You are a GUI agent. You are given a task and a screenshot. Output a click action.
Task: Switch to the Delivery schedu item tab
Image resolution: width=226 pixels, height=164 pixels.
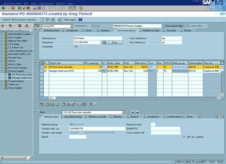pos(97,117)
